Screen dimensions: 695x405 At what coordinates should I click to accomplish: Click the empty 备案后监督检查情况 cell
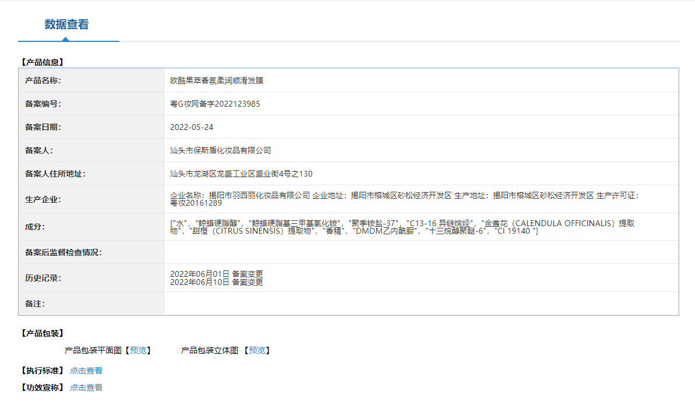click(350, 252)
